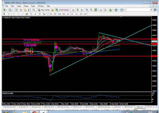The height and width of the screenshot is (113, 159).
Task: Switch timeframe to MN
Action: (85, 14)
